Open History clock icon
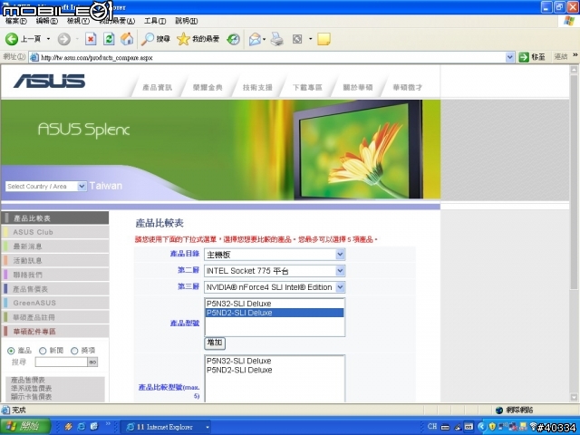Viewport: 580px width, 435px height. [234, 39]
